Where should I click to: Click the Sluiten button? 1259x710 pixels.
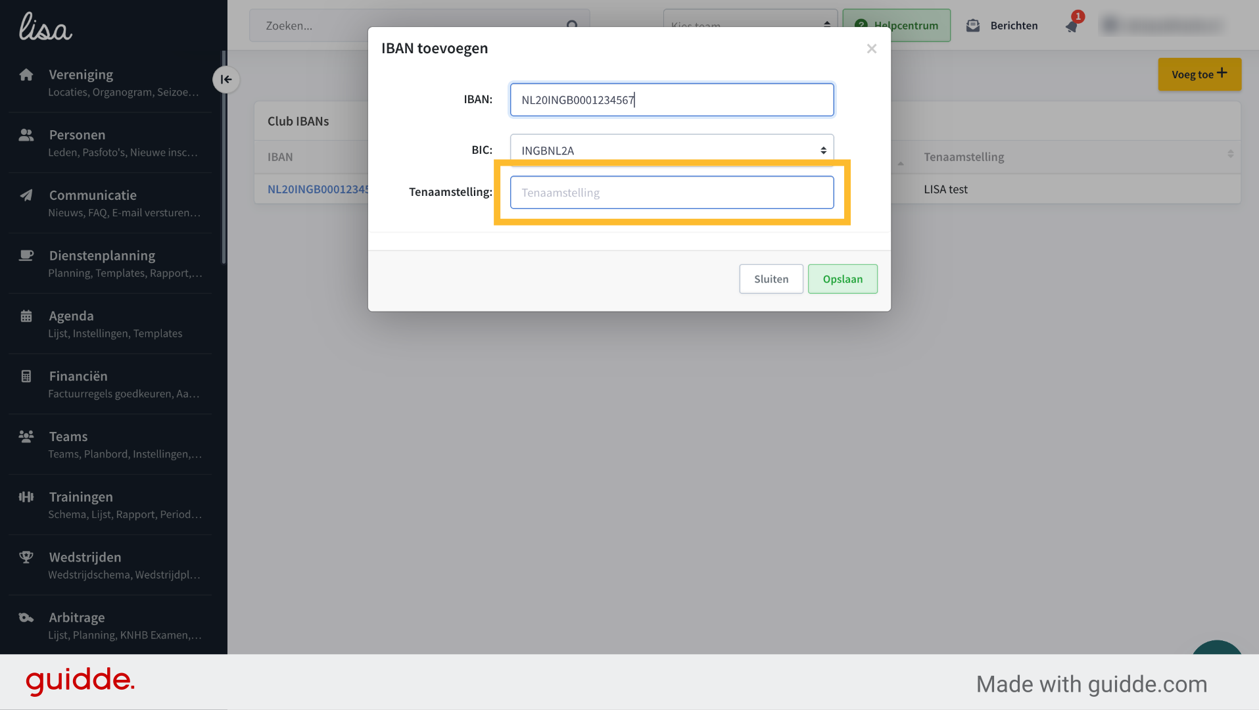771,279
